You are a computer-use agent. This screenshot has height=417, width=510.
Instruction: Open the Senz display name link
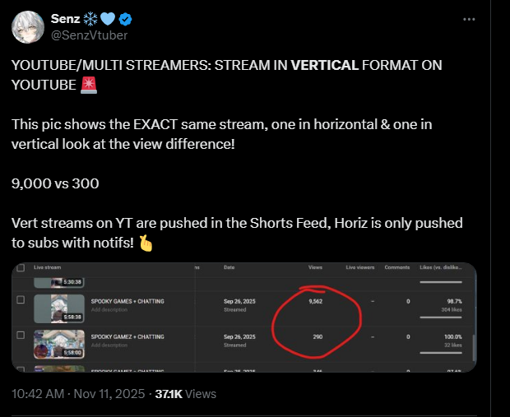[x=65, y=19]
